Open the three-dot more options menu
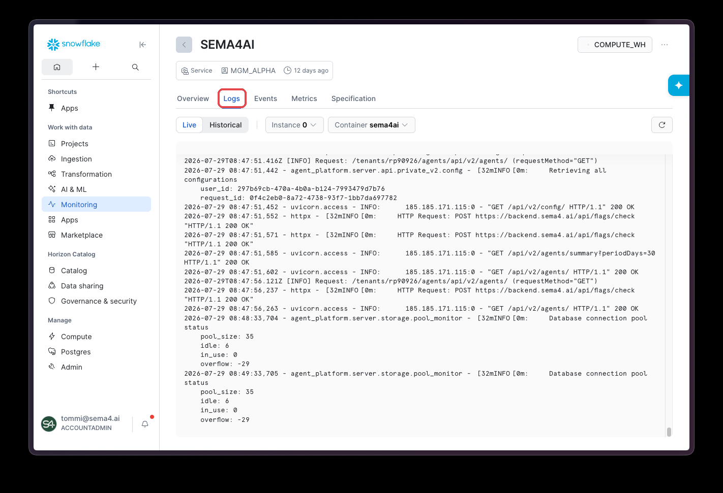The image size is (723, 493). pos(665,45)
